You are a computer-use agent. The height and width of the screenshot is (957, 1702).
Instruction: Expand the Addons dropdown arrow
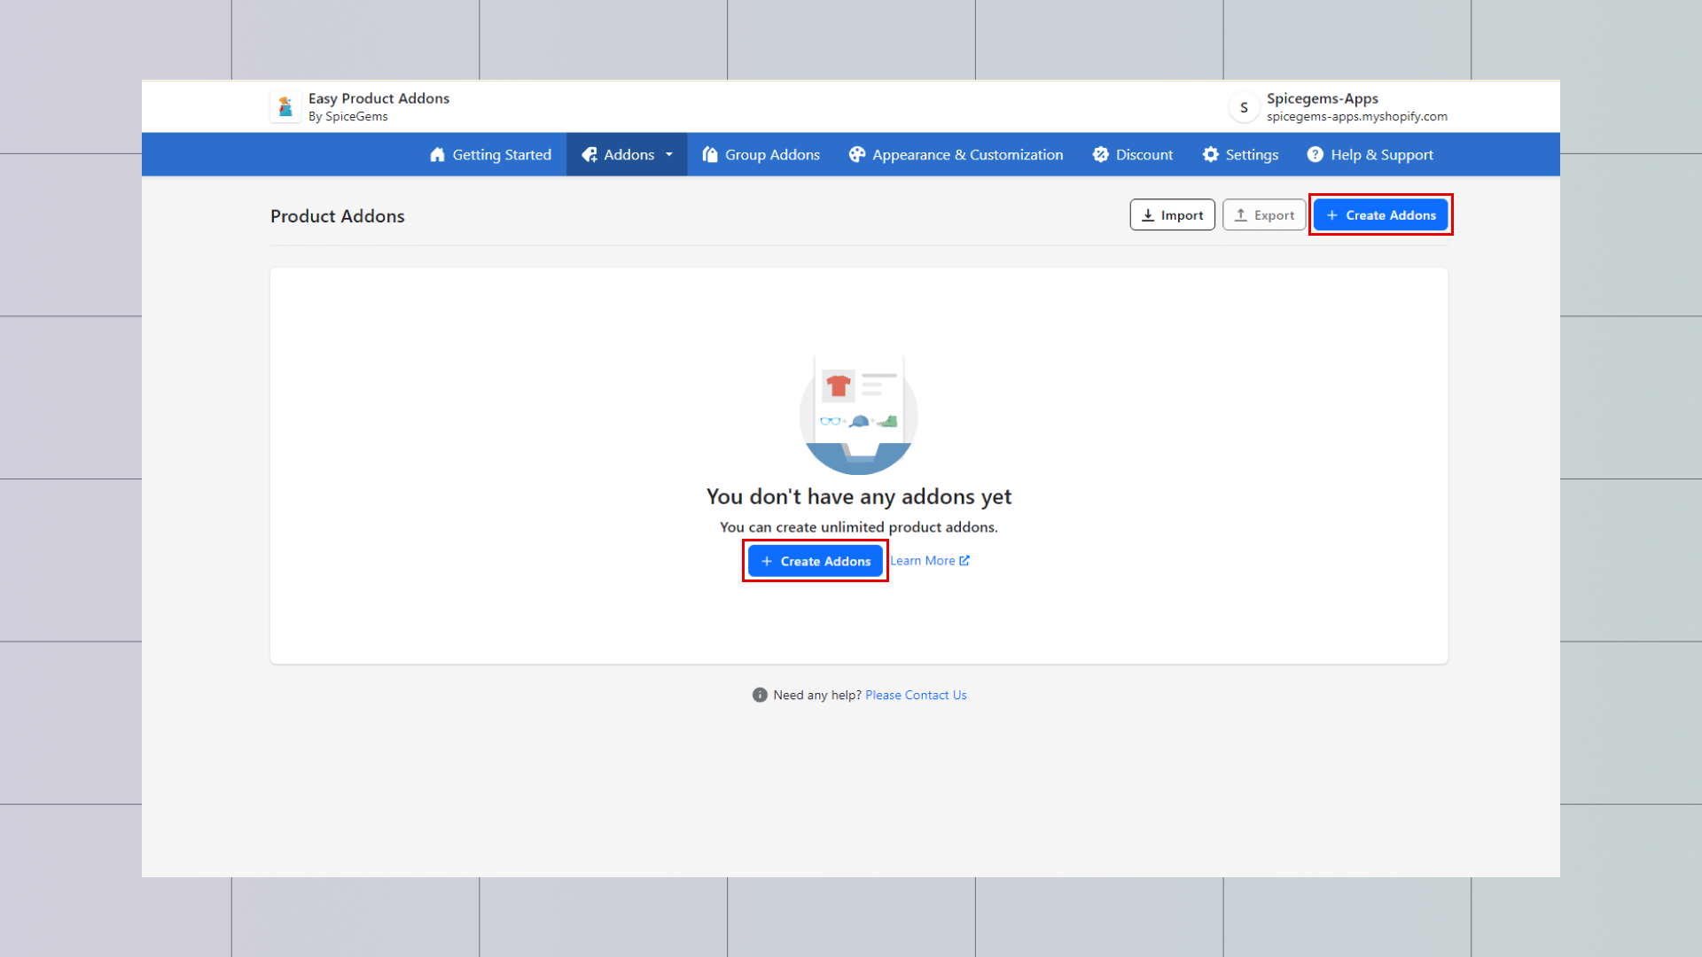coord(669,155)
